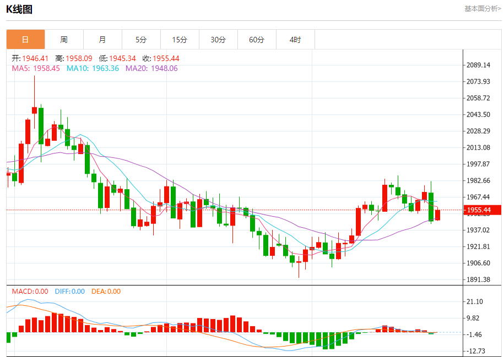The width and height of the screenshot is (504, 357).
Task: Switch to the 周 weekly tab
Action: click(x=64, y=40)
